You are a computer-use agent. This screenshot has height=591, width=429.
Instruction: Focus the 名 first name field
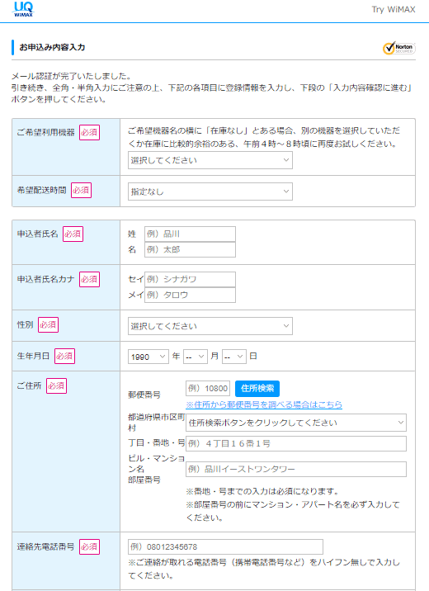(x=190, y=249)
